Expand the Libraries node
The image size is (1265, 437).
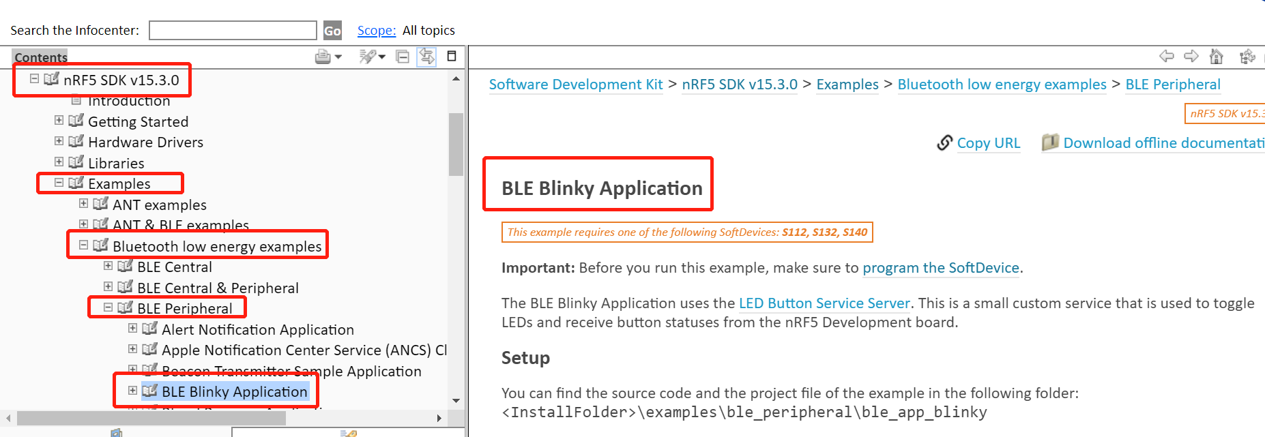59,162
